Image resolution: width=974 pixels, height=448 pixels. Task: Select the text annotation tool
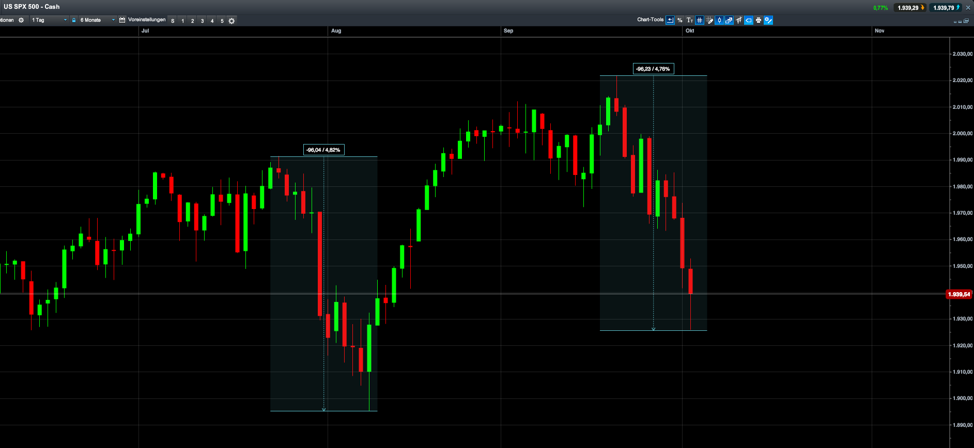click(690, 20)
